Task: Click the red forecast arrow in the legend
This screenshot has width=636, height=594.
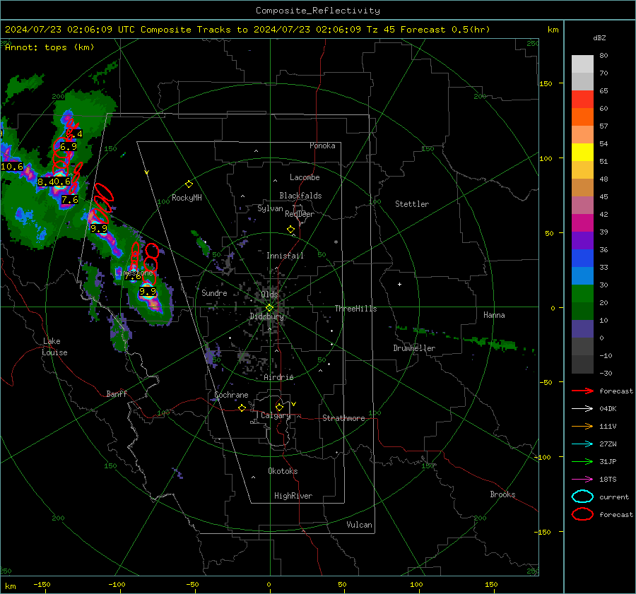Action: [x=582, y=391]
